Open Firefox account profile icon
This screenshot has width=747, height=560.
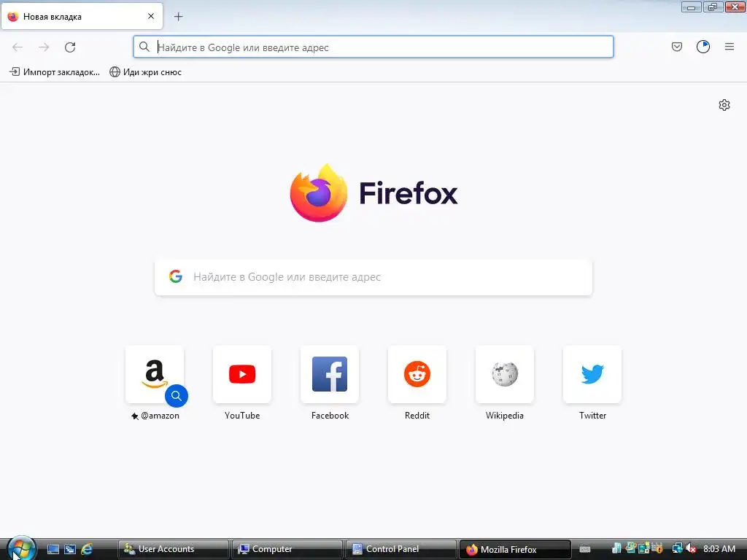(x=703, y=47)
